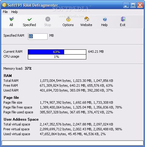
Task: Click the Exit door icon
Action: pyautogui.click(x=123, y=19)
